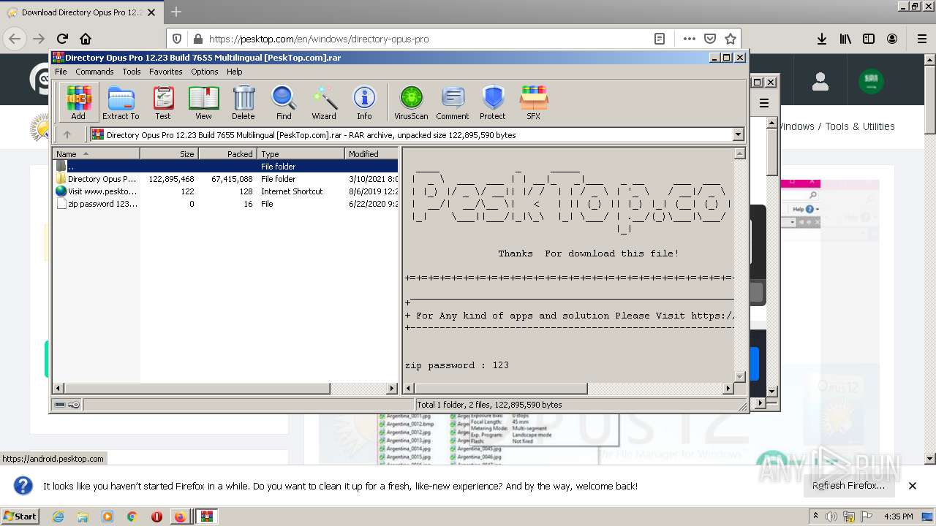This screenshot has height=526, width=936.
Task: Select the Visit www.peskto... shortcut row
Action: (x=226, y=191)
